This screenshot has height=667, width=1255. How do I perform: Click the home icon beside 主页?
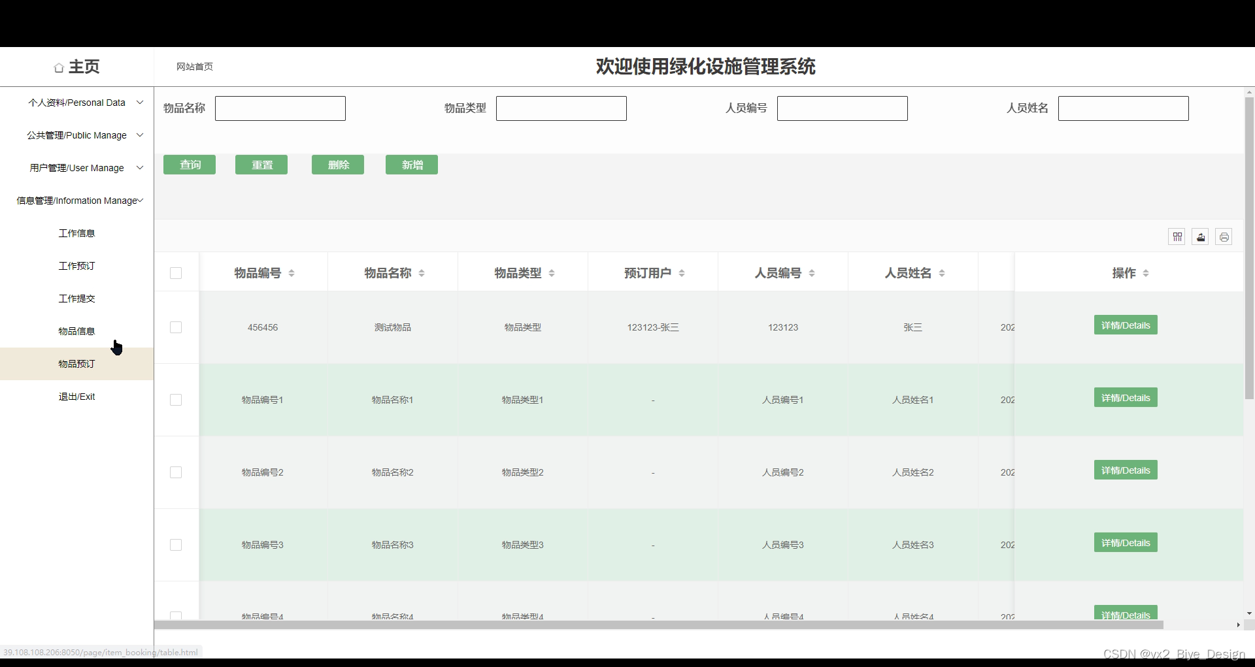click(59, 67)
